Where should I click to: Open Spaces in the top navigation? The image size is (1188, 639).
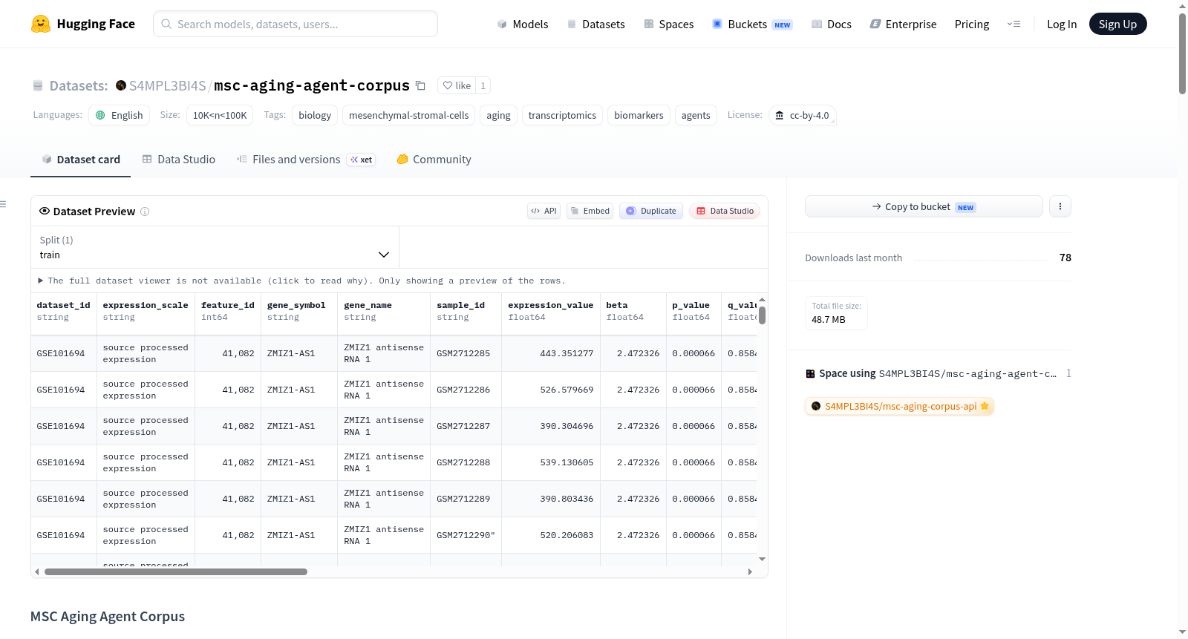point(668,24)
